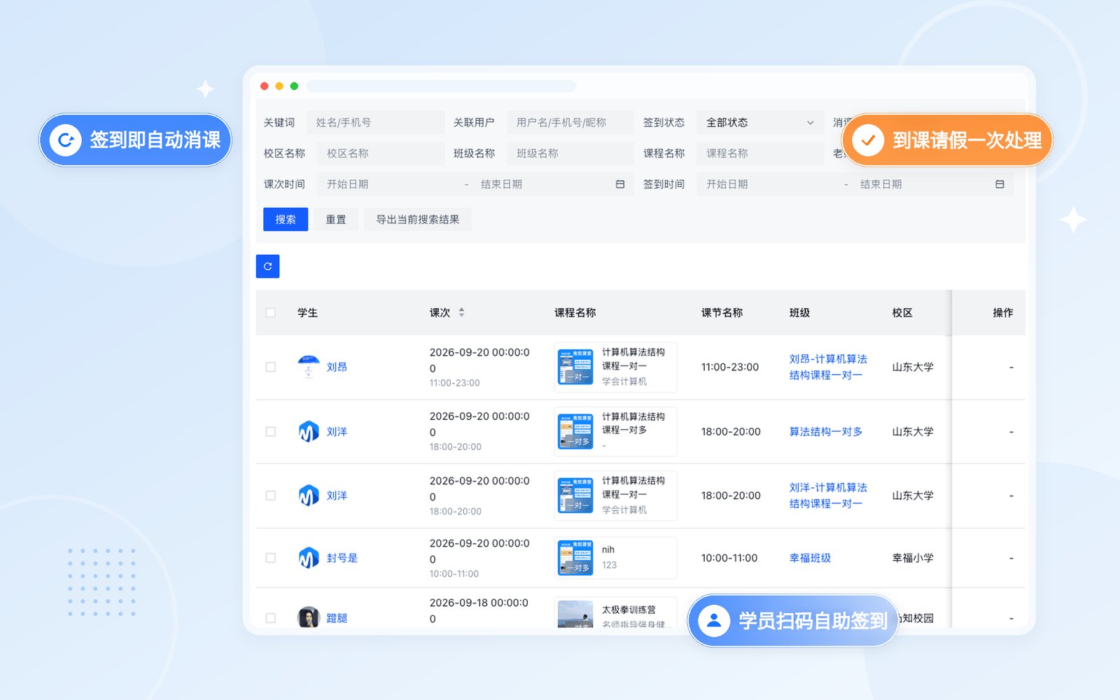Click the 学生 column header
Image resolution: width=1120 pixels, height=700 pixels.
coord(307,313)
